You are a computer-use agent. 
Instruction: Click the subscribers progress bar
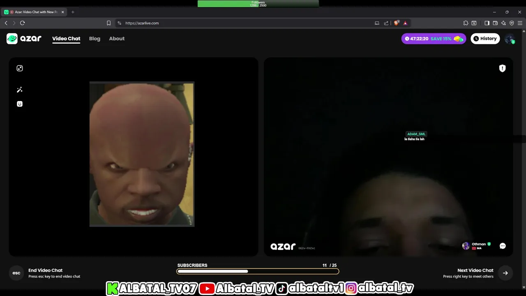pyautogui.click(x=258, y=271)
